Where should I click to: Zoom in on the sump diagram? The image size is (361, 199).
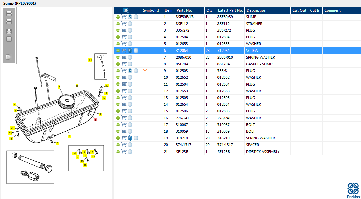click(x=9, y=14)
